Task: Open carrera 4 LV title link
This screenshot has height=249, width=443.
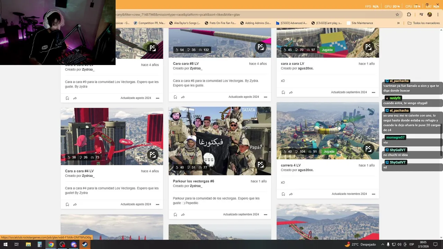Action: coord(291,165)
